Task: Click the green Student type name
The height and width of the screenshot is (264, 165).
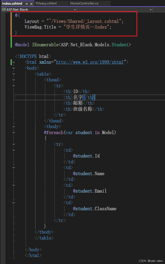Action: (x=120, y=45)
